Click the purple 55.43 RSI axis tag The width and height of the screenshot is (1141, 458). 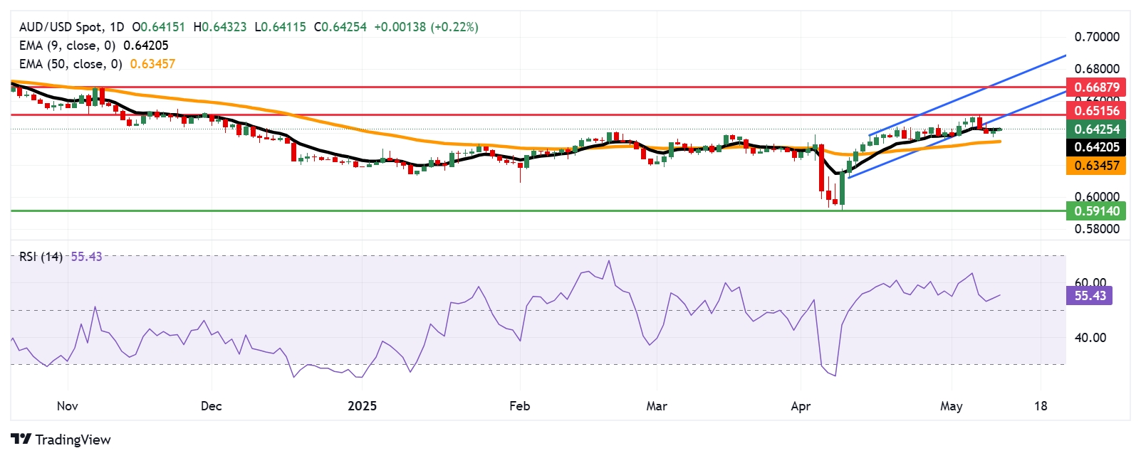1089,296
